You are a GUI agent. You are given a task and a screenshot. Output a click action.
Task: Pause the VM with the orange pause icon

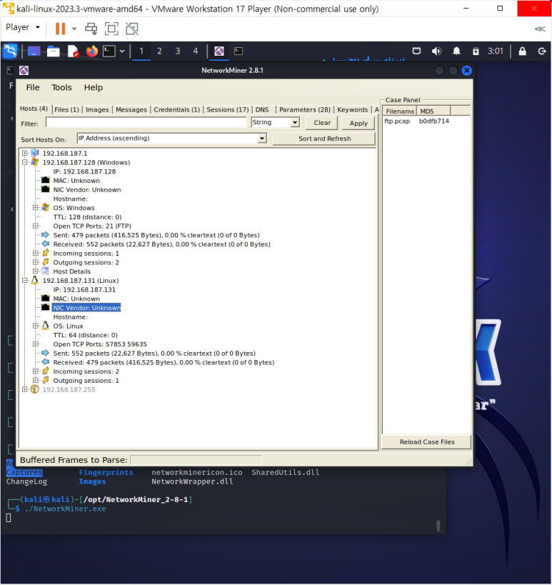click(x=60, y=29)
